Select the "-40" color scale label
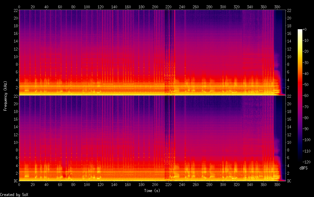The height and width of the screenshot is (197, 314). [x=305, y=74]
